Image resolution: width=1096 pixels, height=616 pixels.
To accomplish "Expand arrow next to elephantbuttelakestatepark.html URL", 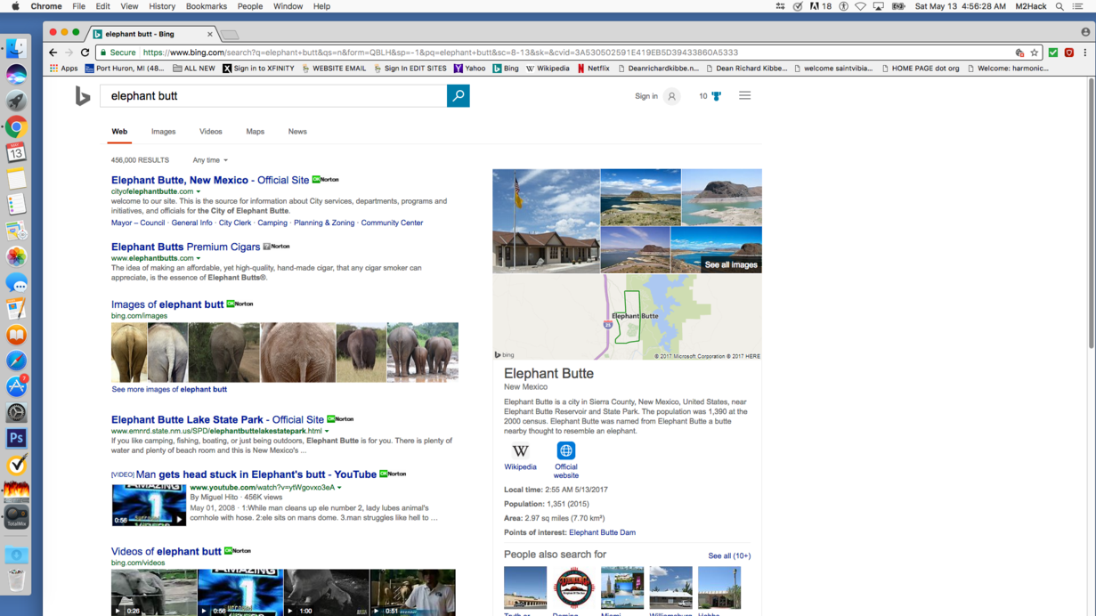I will point(327,432).
